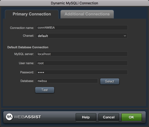Focus the MySQL server field

(x=82, y=54)
